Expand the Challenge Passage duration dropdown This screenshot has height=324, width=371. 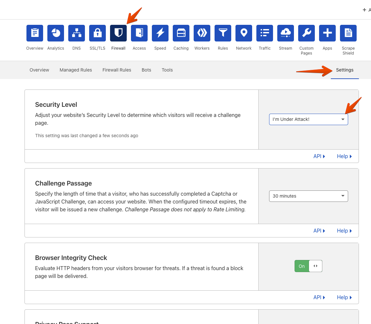tap(309, 196)
